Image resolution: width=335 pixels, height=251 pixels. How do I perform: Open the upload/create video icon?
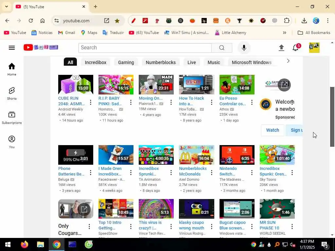pyautogui.click(x=281, y=48)
